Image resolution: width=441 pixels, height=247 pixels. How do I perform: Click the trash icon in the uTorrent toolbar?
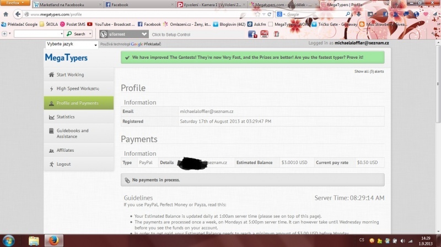click(276, 34)
